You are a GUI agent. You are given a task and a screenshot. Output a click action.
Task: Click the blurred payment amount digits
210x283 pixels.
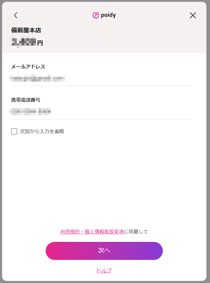coord(24,43)
